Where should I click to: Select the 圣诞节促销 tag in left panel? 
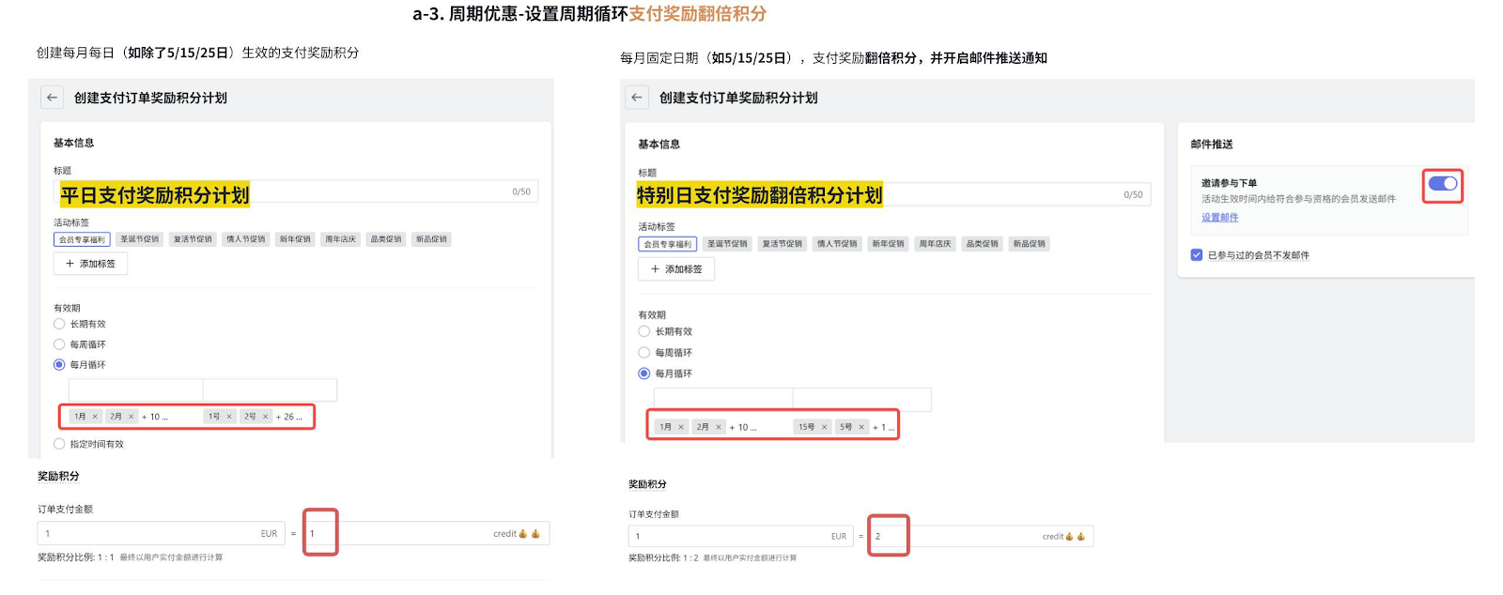pyautogui.click(x=139, y=239)
